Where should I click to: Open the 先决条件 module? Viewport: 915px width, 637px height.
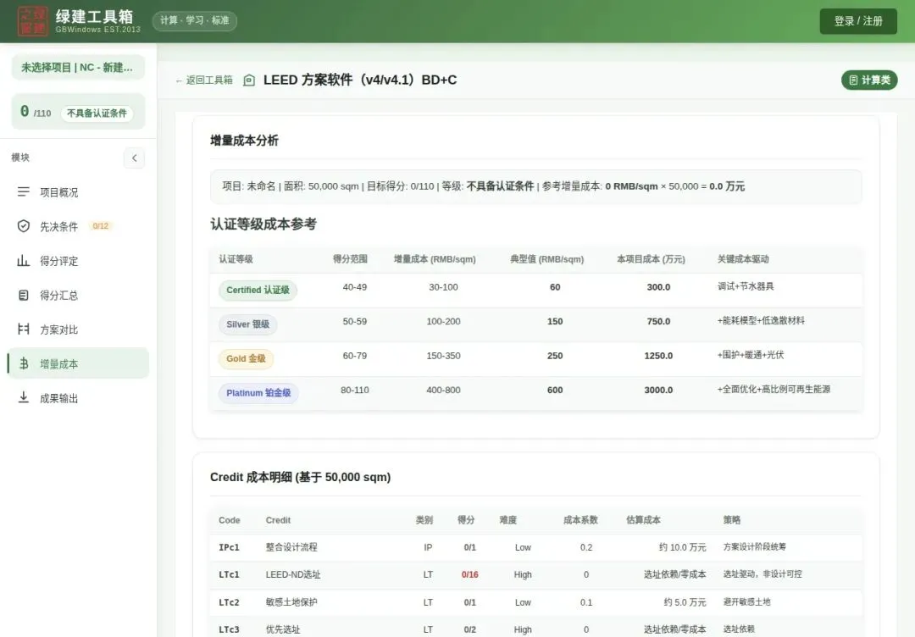tap(78, 226)
